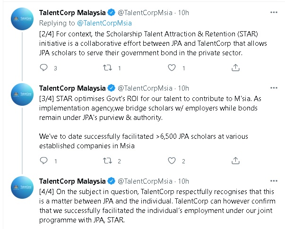Screen dimensions: 285x229
Task: Click the [4/4] tweet's profile avatar
Action: pyautogui.click(x=22, y=187)
